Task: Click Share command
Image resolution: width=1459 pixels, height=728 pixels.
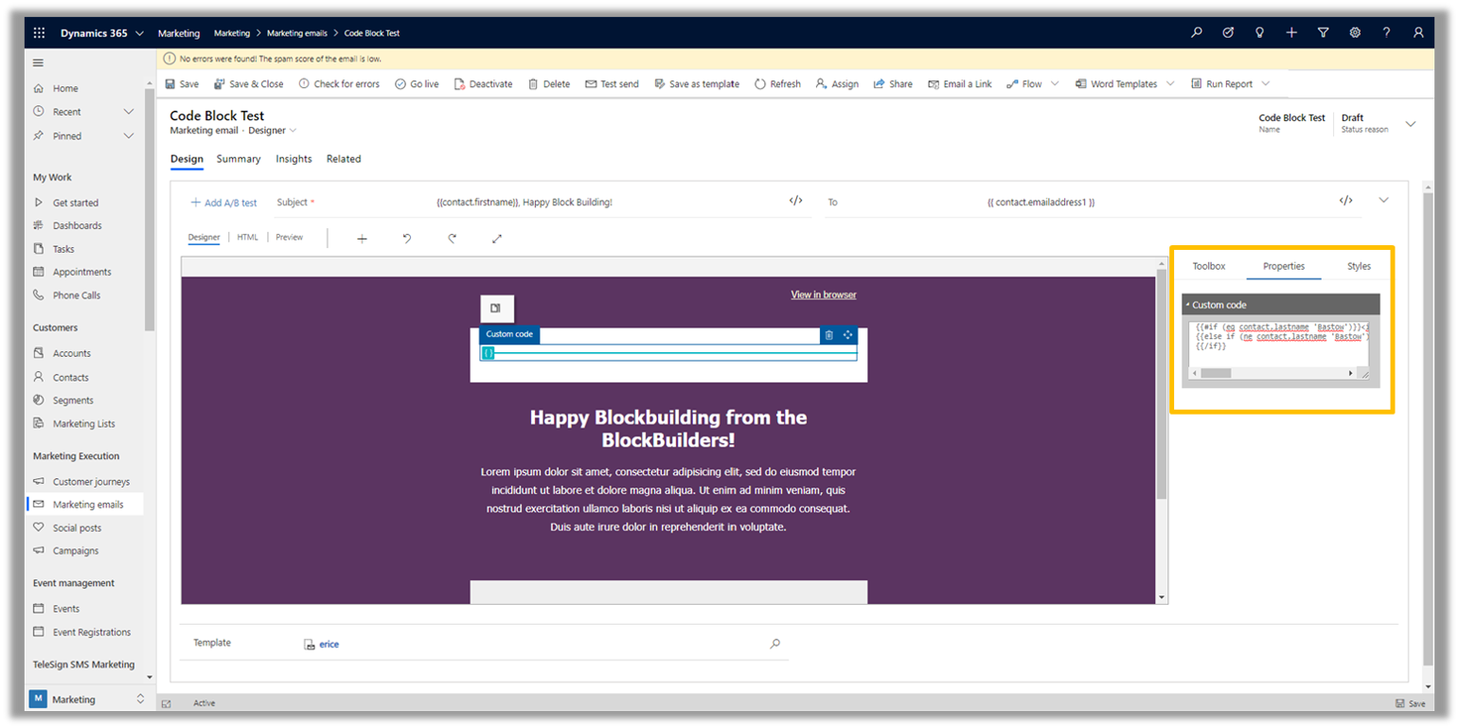Action: coord(893,84)
